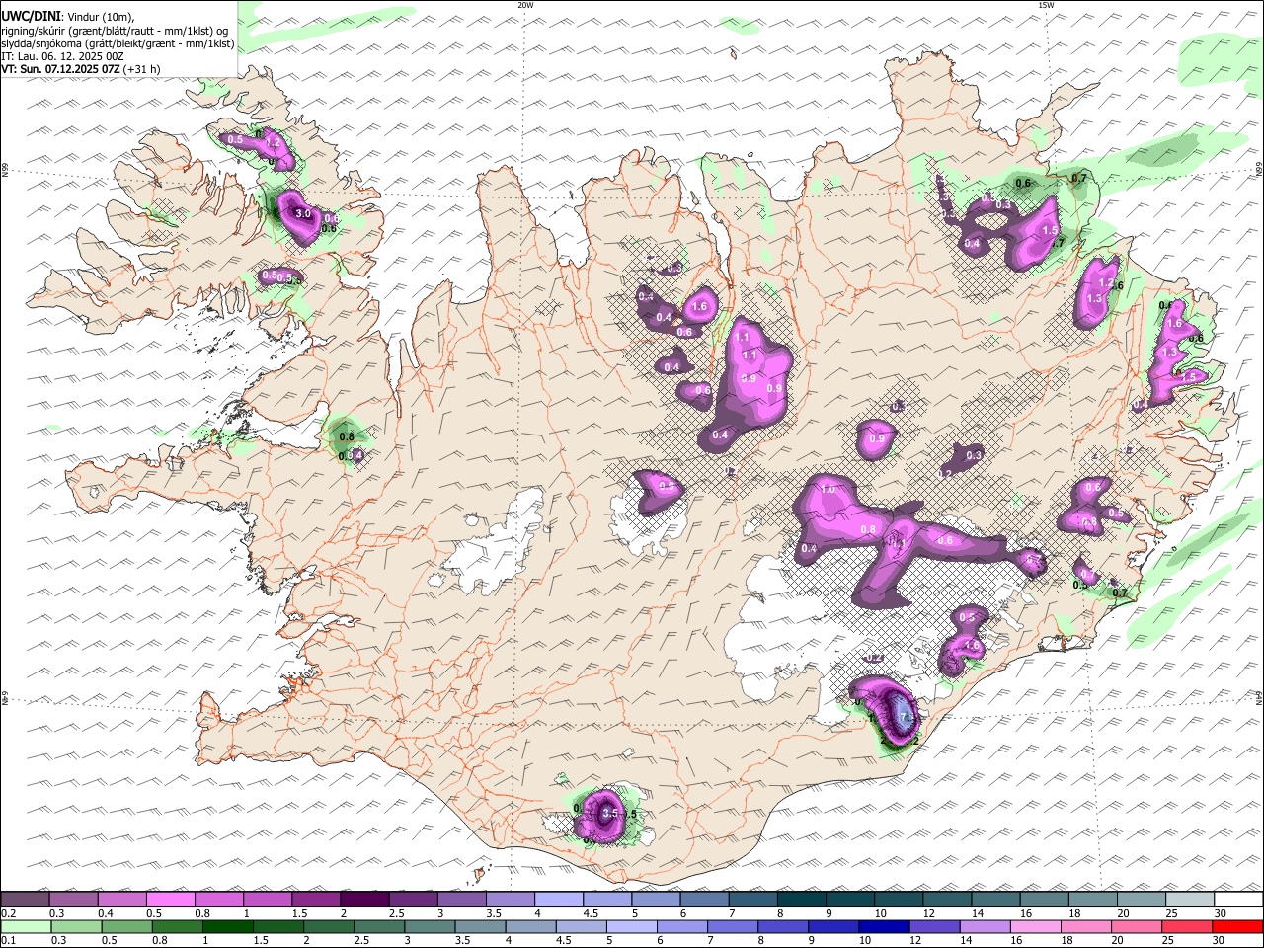Click the rigning/skúrir legend description line

pos(114,30)
